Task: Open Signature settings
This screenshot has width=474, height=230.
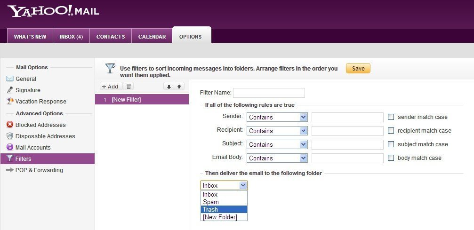Action: 28,90
